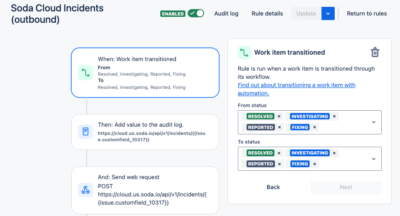Click the Send web request webhook icon
This screenshot has width=400, height=216.
[x=85, y=190]
